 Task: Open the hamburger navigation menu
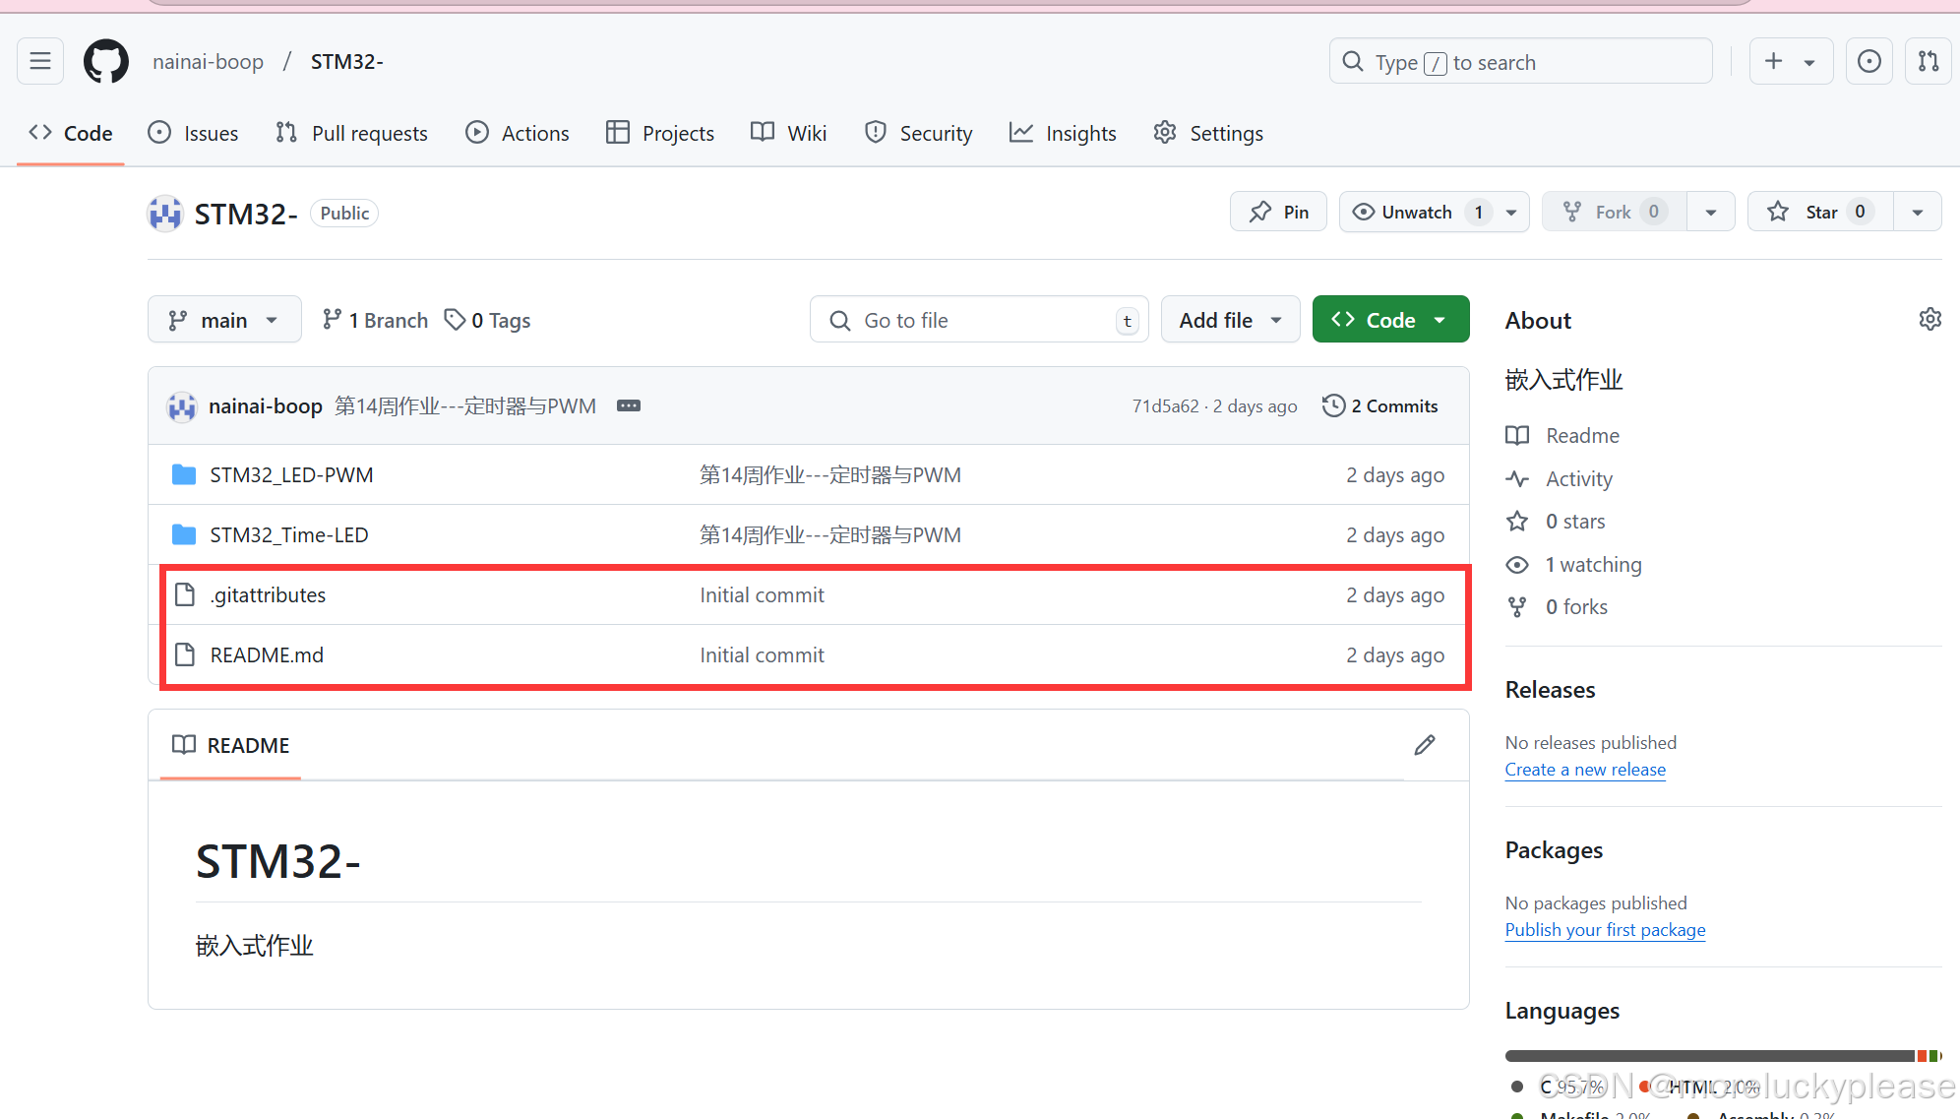[x=40, y=62]
